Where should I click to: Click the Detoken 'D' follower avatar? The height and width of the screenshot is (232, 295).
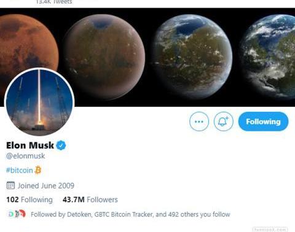(x=10, y=214)
